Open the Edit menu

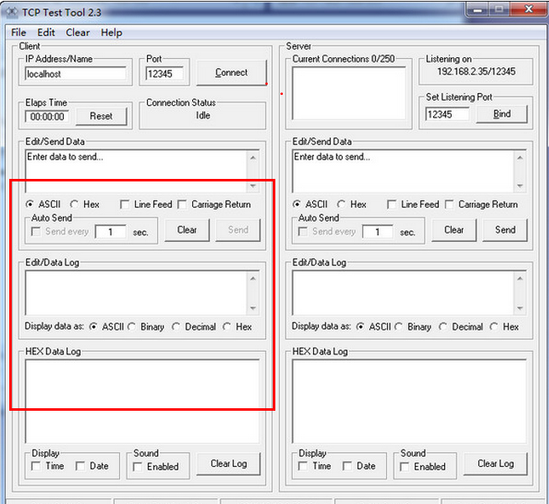(x=46, y=33)
